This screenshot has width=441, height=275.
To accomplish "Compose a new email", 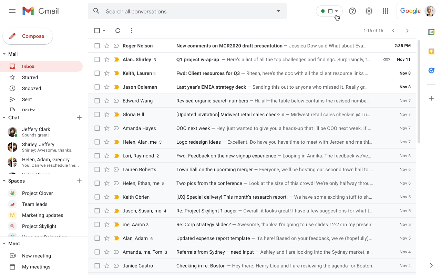I will pos(28,36).
